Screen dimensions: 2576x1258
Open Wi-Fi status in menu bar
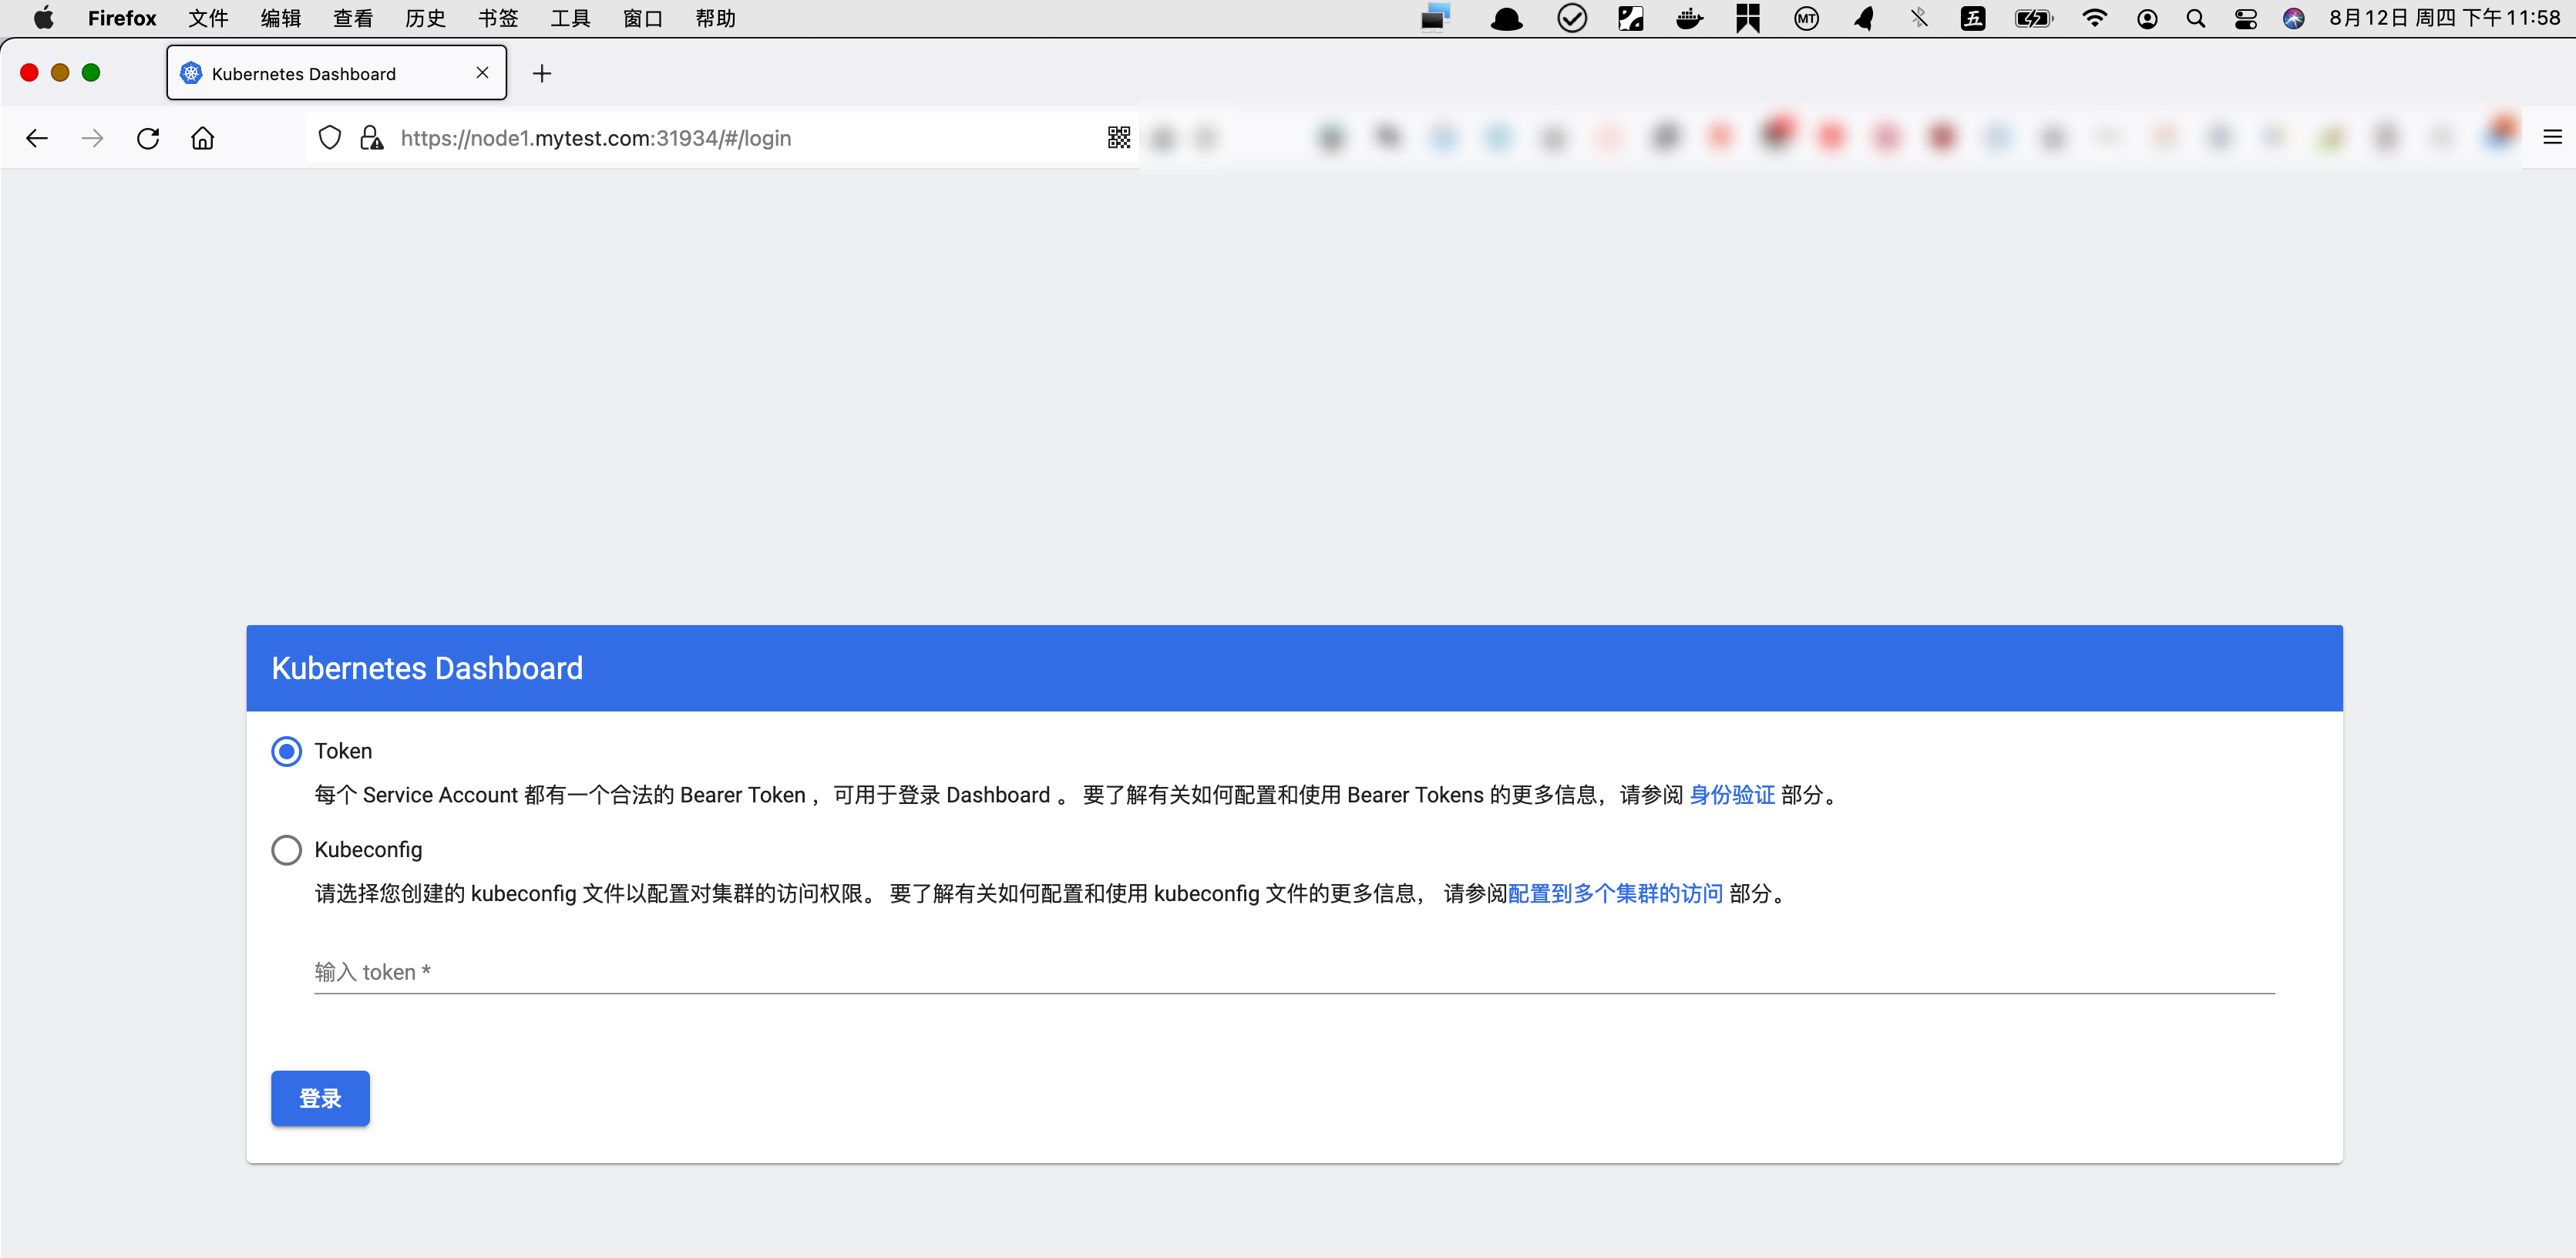[x=2094, y=18]
